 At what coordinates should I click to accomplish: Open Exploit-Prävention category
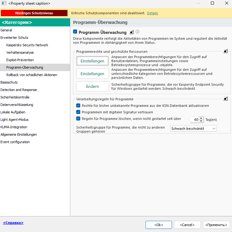(20, 60)
